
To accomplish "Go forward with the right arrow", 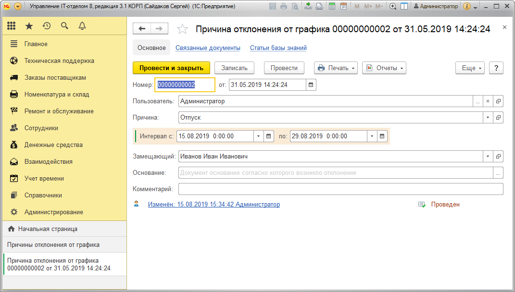I will (159, 28).
